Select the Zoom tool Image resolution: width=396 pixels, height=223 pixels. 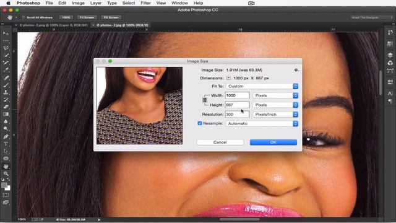(6, 173)
